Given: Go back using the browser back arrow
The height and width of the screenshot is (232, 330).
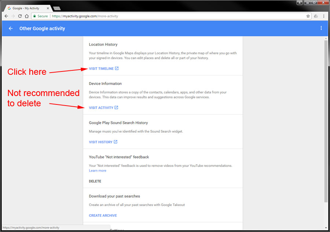Looking at the screenshot, I should (x=6, y=16).
